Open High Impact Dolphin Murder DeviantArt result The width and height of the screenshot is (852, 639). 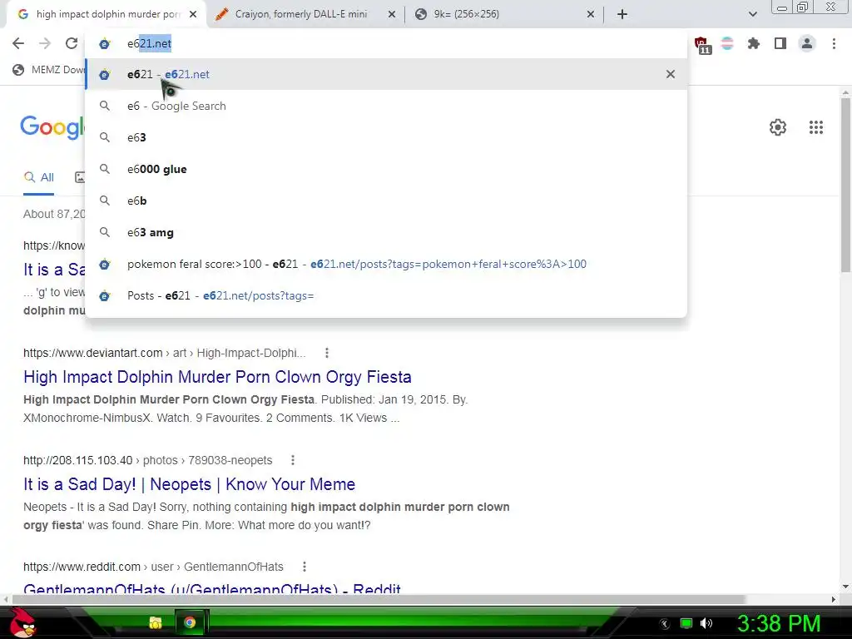click(217, 377)
